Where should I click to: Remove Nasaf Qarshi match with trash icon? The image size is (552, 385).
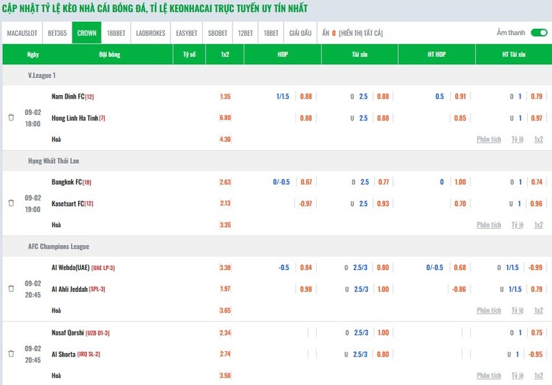pyautogui.click(x=11, y=353)
